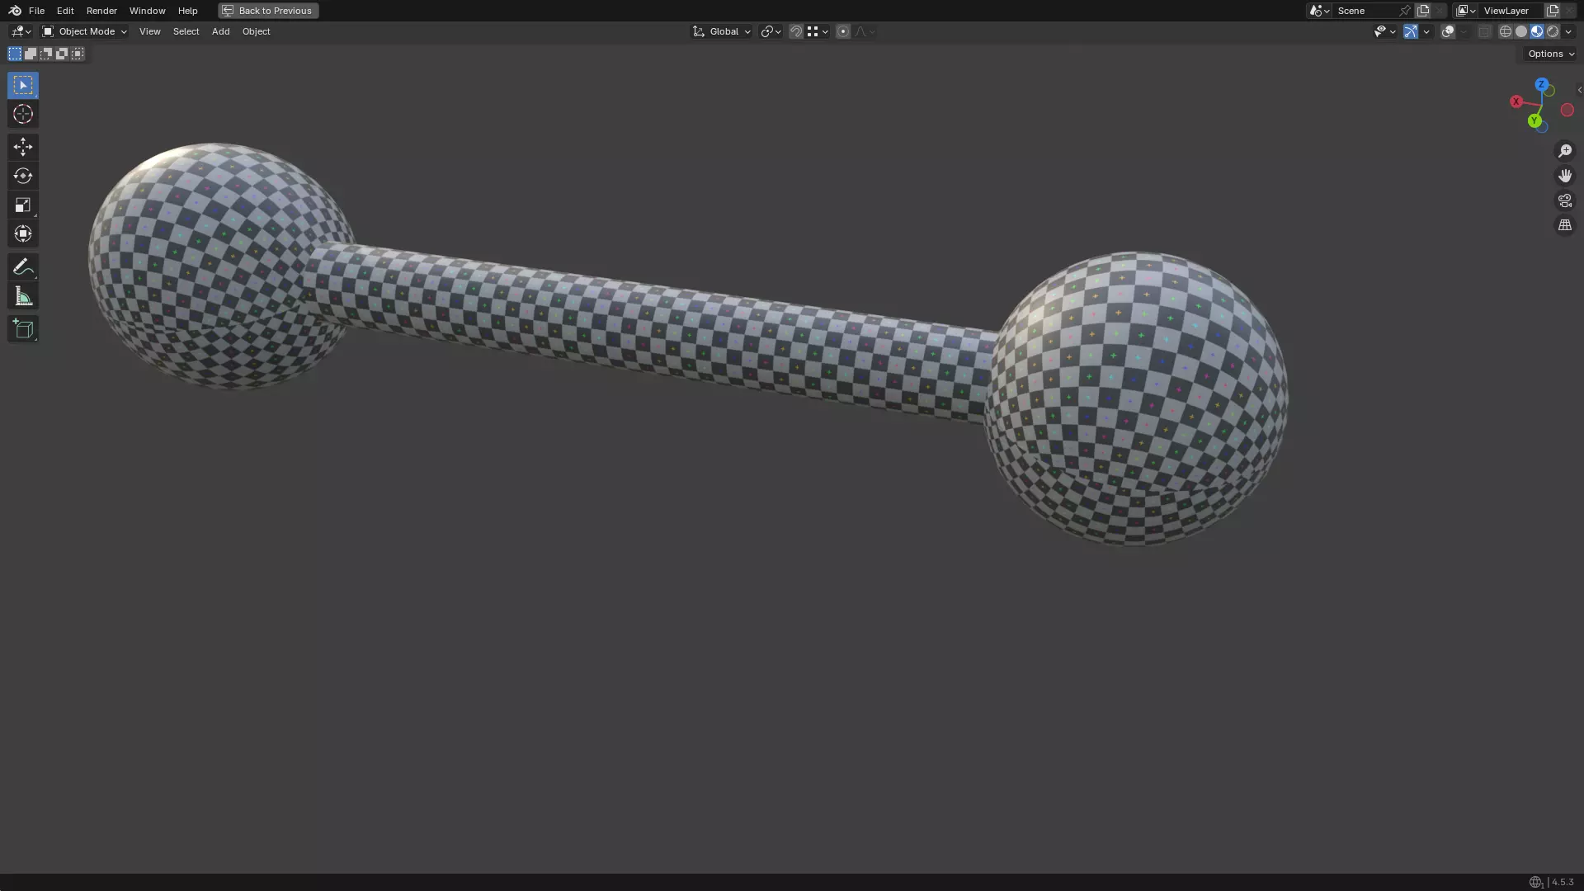Image resolution: width=1584 pixels, height=891 pixels.
Task: Click the Scene name field
Action: coord(1365,11)
